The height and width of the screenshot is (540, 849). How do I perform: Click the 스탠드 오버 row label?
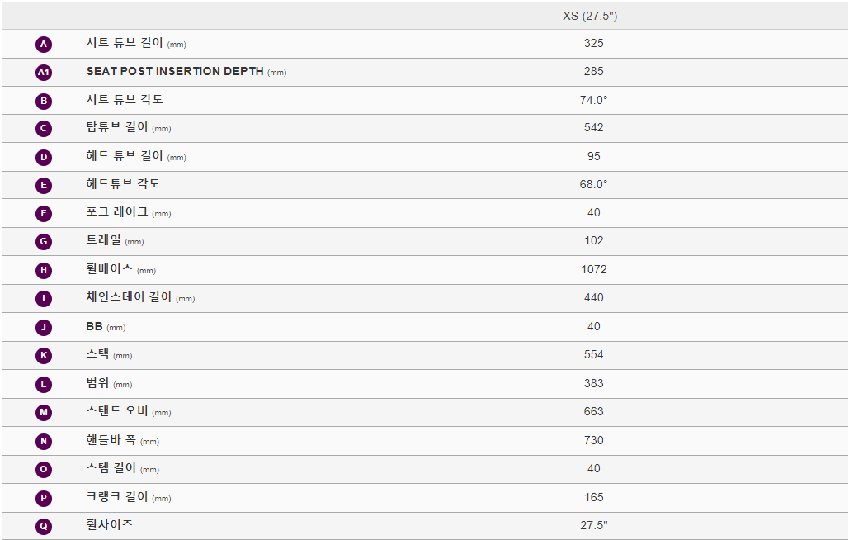coord(117,410)
